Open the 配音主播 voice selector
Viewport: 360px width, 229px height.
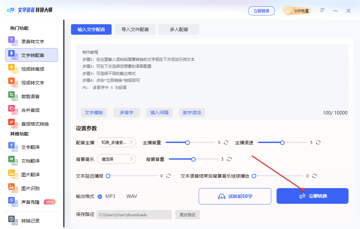point(117,142)
